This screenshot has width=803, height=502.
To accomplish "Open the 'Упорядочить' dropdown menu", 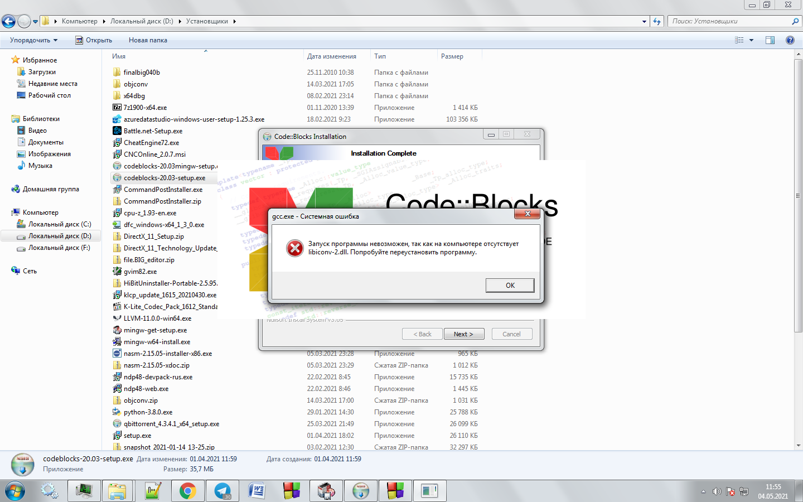I will coord(33,40).
